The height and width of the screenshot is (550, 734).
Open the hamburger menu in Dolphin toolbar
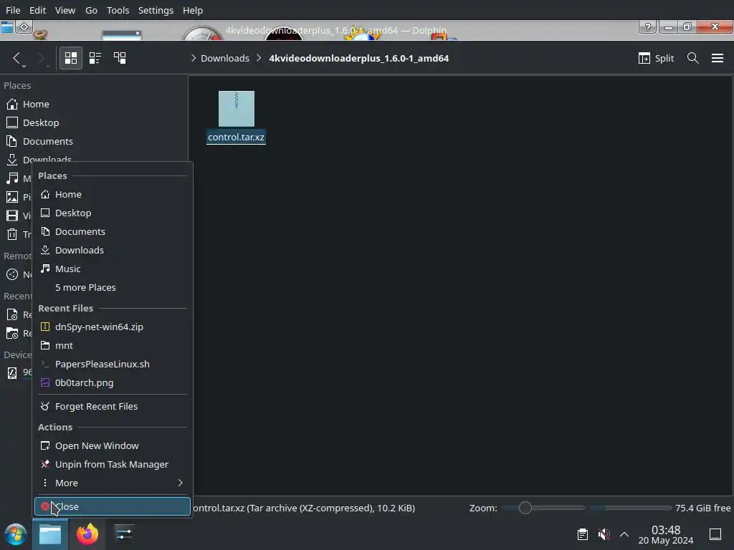click(718, 58)
